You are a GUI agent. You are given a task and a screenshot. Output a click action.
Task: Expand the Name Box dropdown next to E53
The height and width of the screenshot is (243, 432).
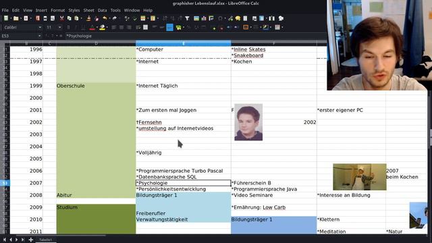coord(39,36)
